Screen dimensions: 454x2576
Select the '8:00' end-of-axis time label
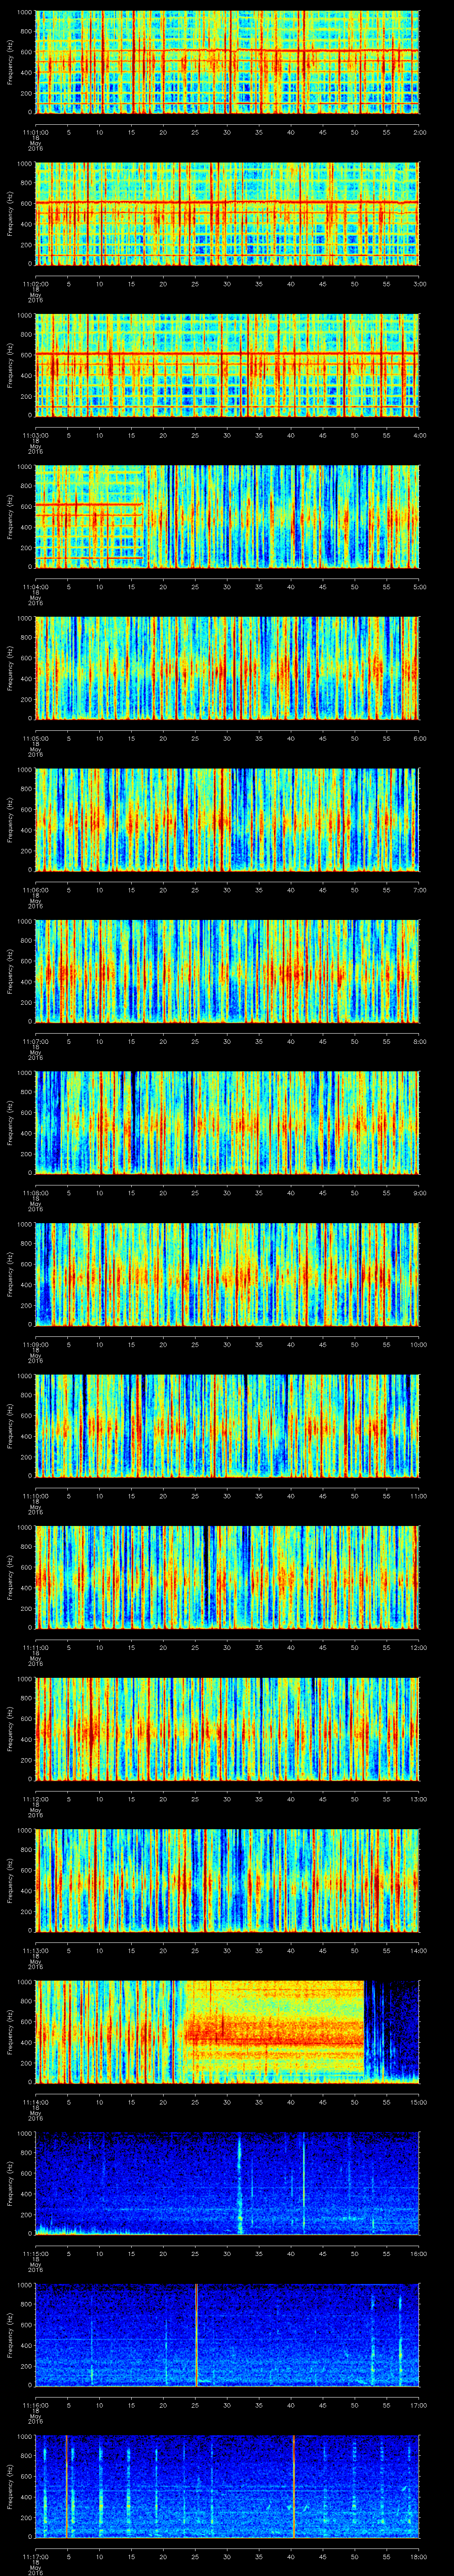[419, 1041]
